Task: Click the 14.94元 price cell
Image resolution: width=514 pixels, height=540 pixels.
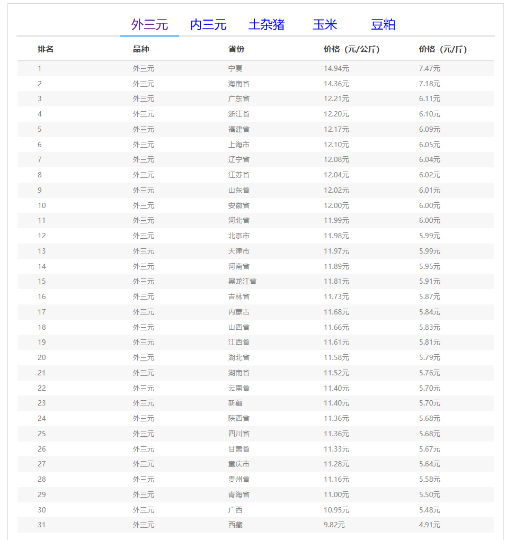Action: pos(336,68)
